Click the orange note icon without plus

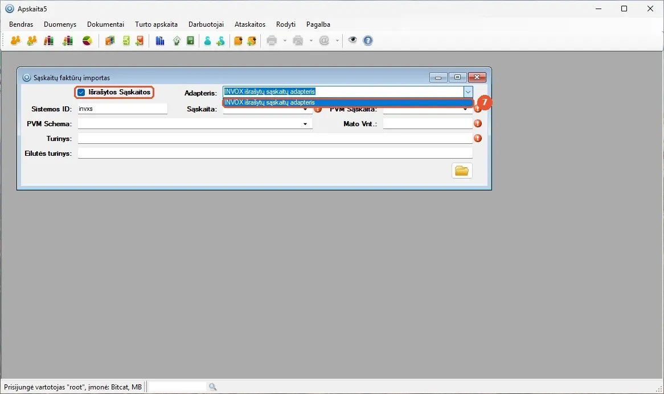pyautogui.click(x=238, y=40)
